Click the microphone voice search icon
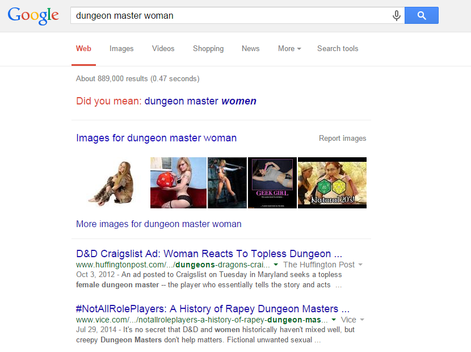Image resolution: width=471 pixels, height=352 pixels. point(397,16)
